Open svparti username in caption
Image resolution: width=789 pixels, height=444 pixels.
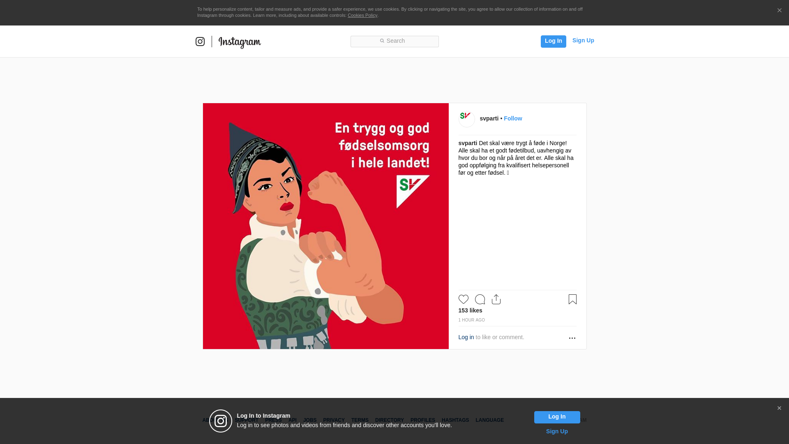pos(468,143)
